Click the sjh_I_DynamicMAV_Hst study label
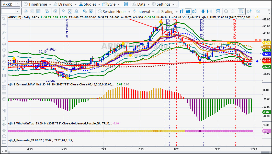The width and height of the screenshot is (272, 154). 61,84
